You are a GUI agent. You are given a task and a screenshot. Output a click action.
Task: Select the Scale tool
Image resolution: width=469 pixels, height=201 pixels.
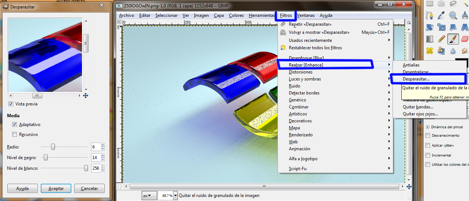coord(441,27)
